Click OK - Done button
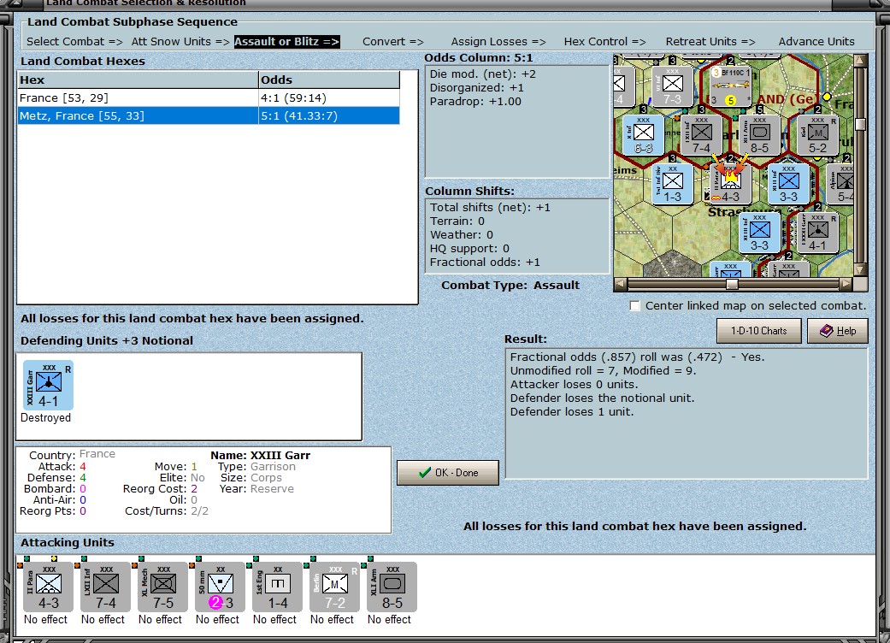Image resolution: width=890 pixels, height=643 pixels. click(x=448, y=473)
